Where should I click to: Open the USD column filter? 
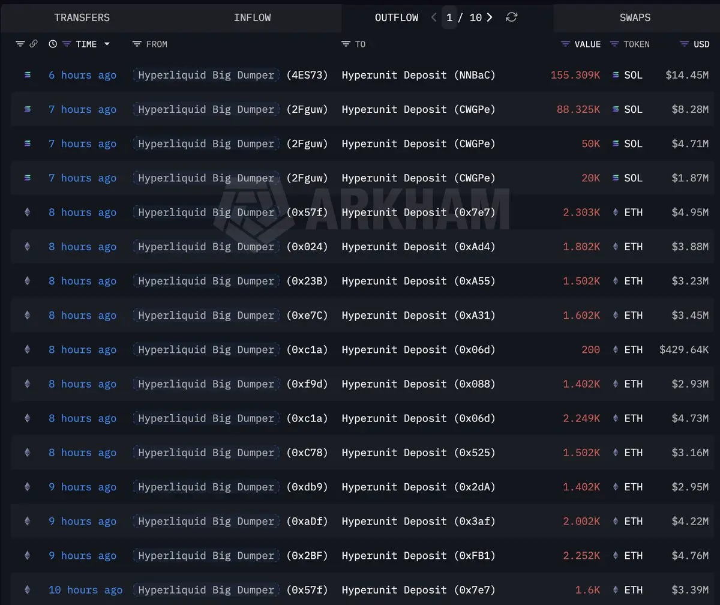(685, 44)
